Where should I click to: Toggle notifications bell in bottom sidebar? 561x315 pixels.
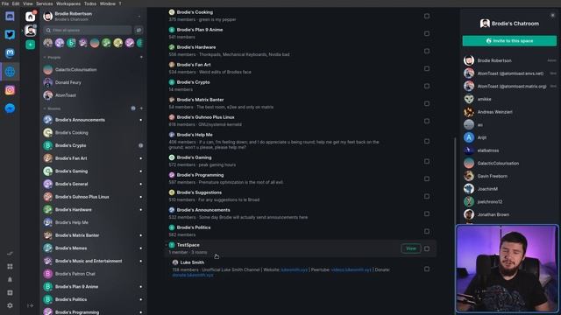click(10, 279)
